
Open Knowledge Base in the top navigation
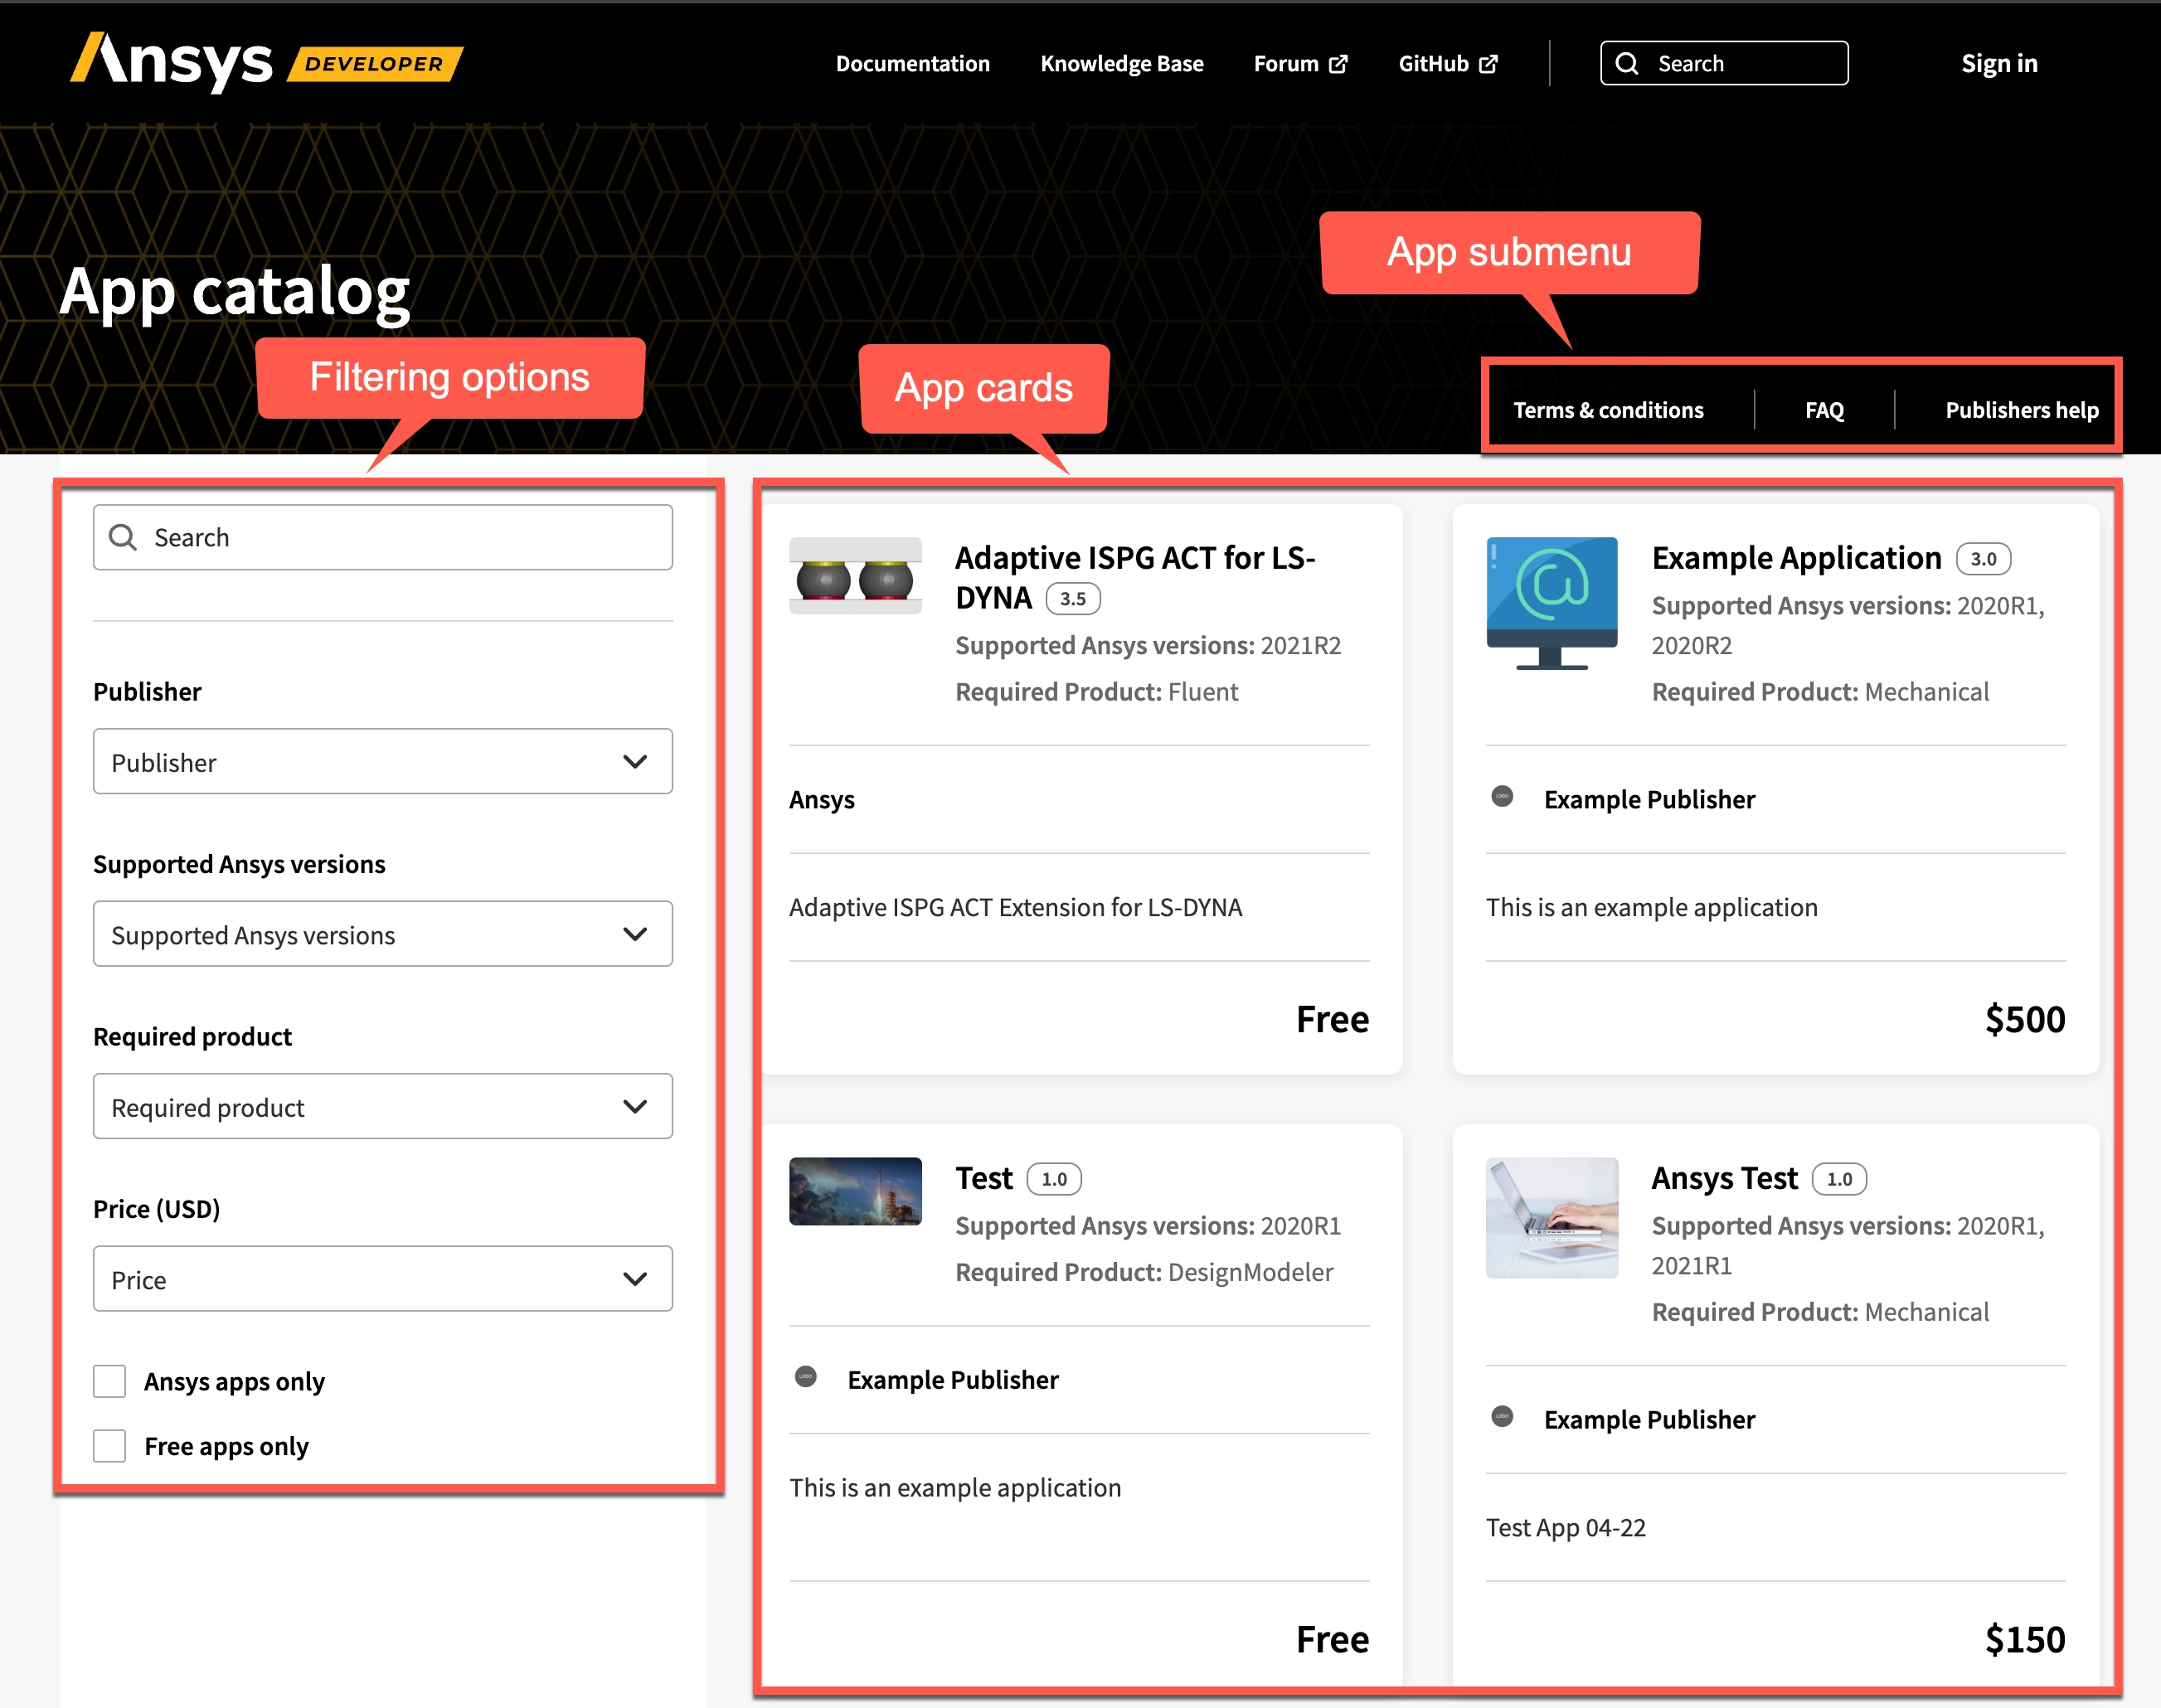[x=1122, y=64]
